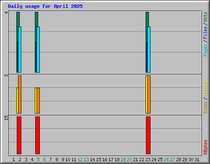The image size is (210, 164).
Task: Click the yellow Visits bar on day 5
Action: coord(36,100)
